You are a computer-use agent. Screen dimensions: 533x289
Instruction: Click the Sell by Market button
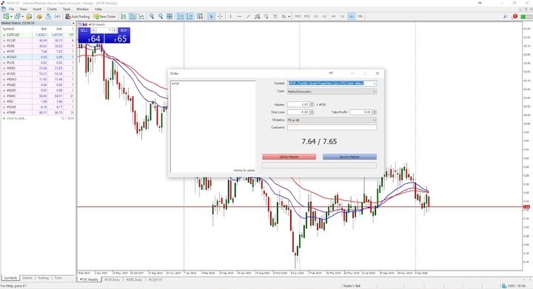tap(289, 157)
